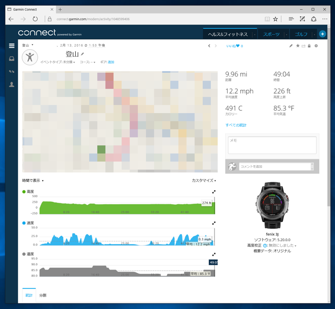The width and height of the screenshot is (335, 309).
Task: Go to previous activity arrow
Action: [x=209, y=46]
